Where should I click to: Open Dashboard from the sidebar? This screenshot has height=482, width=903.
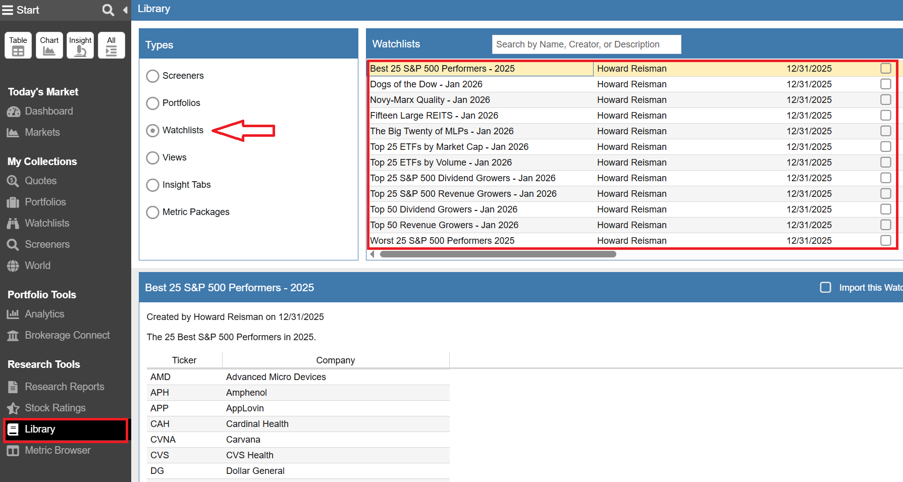pyautogui.click(x=48, y=111)
